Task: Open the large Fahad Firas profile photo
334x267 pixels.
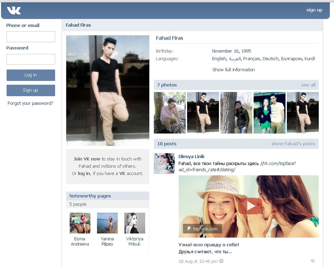Action: tap(108, 90)
